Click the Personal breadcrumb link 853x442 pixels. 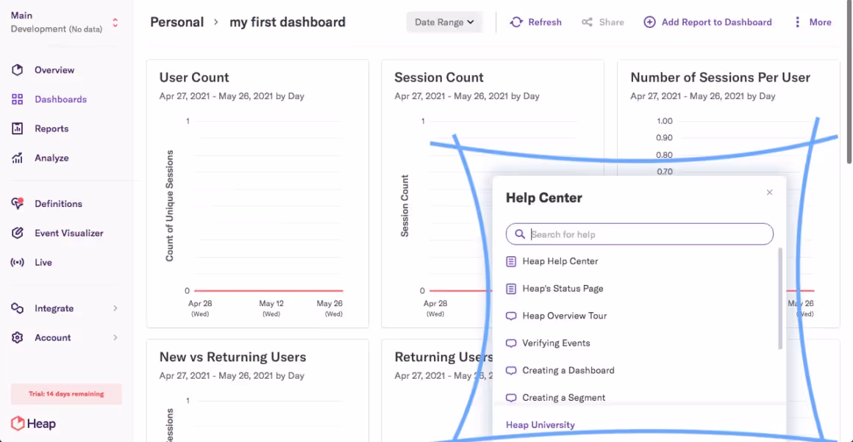point(176,22)
